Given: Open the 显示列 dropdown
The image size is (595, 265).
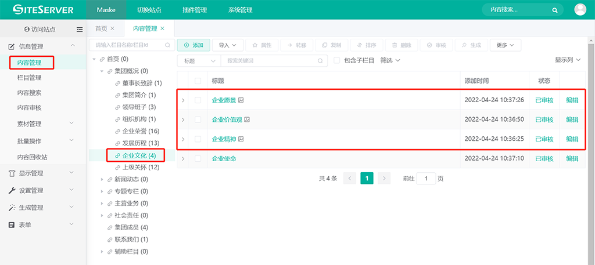Looking at the screenshot, I should coord(567,60).
